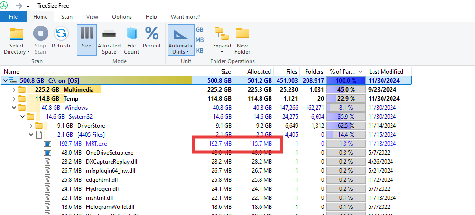Switch to the Scan tab
The image size is (475, 215).
[x=66, y=17]
